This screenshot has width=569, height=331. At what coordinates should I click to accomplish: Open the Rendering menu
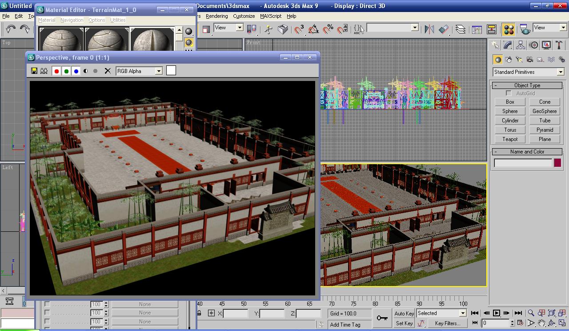pos(217,16)
